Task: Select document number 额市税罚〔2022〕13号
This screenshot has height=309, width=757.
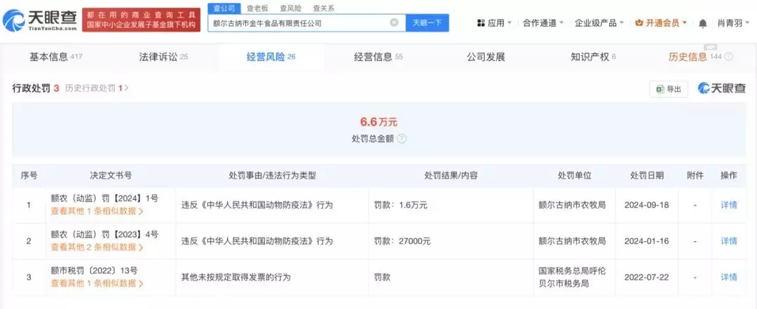Action: pyautogui.click(x=94, y=271)
